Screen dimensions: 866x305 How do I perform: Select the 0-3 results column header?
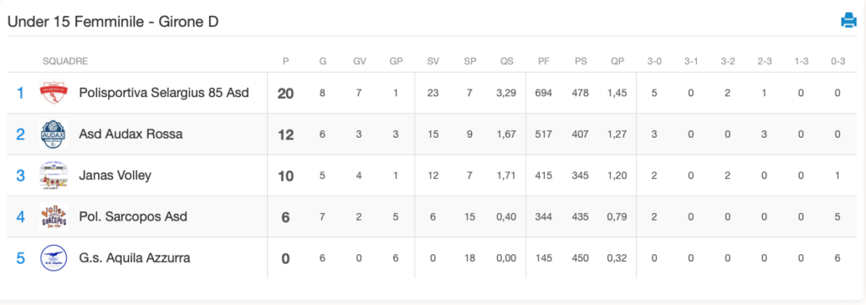point(838,61)
